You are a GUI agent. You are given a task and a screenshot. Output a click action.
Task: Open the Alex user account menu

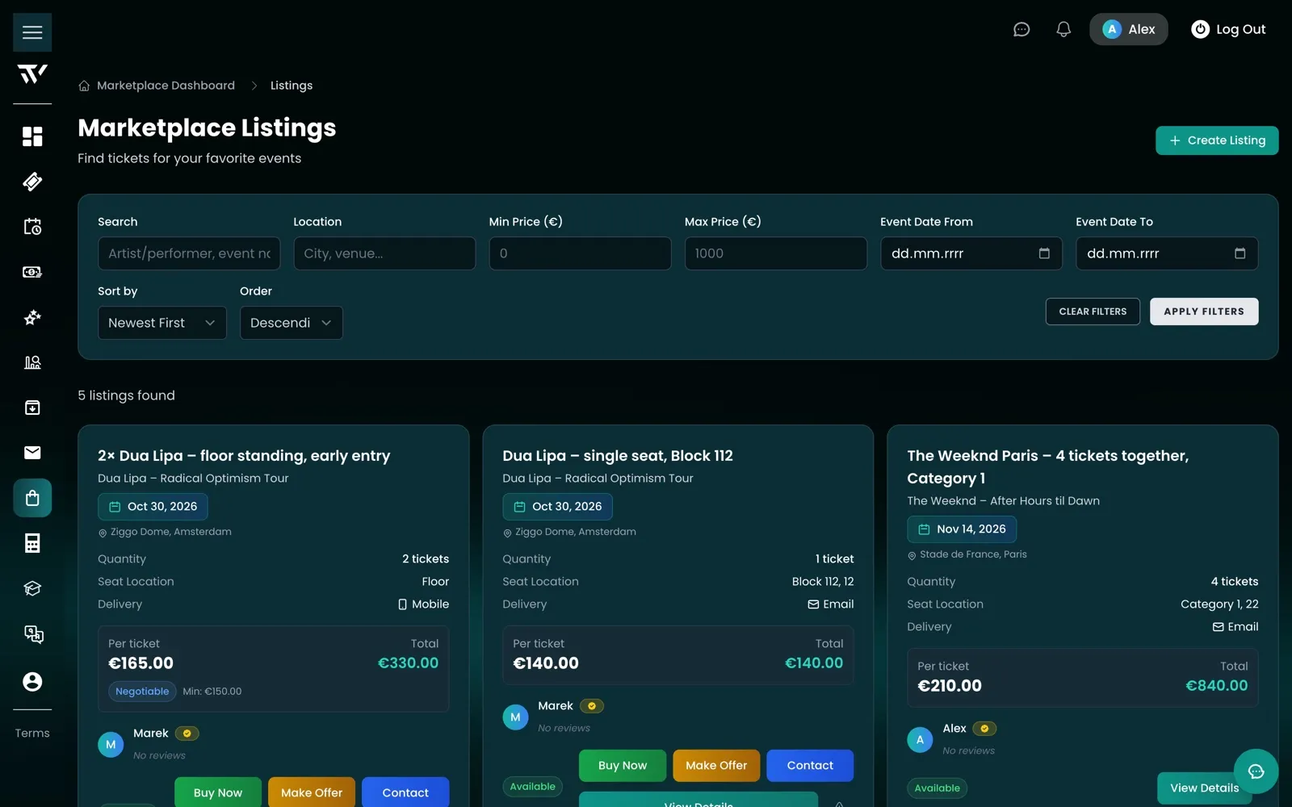[1128, 29]
